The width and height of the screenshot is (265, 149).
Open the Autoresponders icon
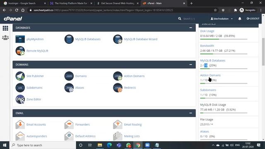[20, 136]
